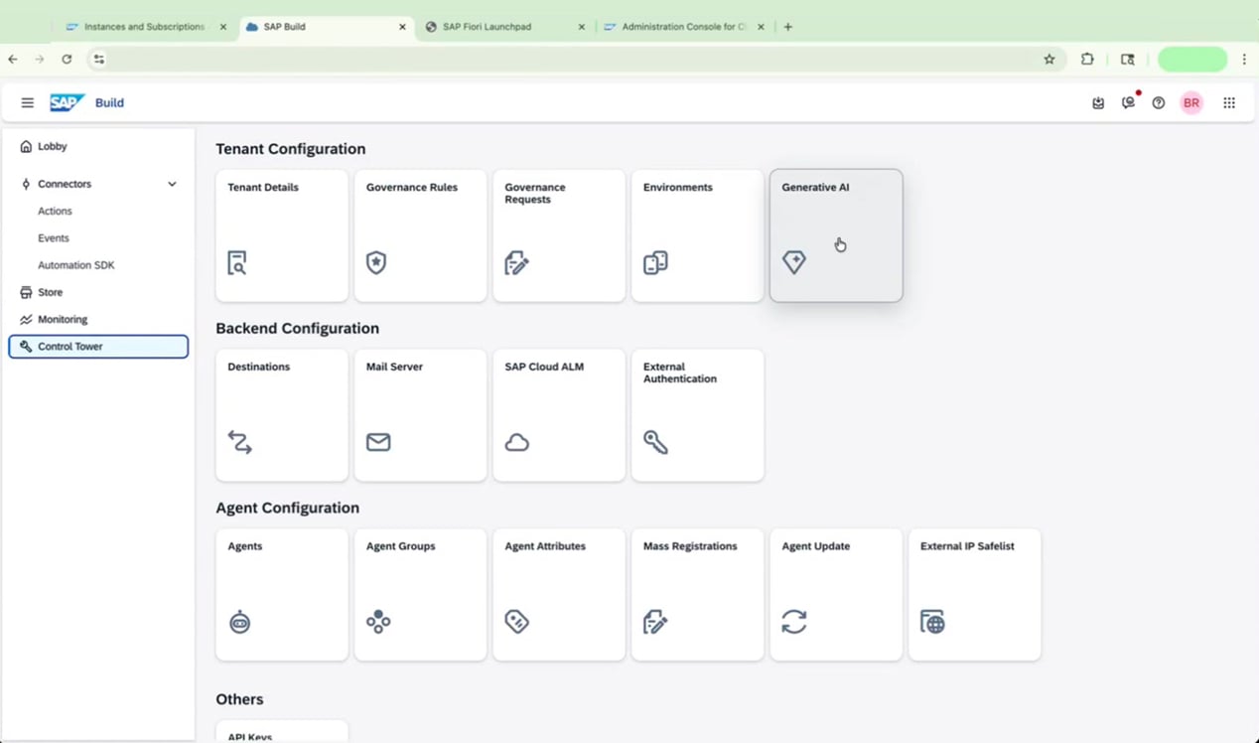This screenshot has height=743, width=1259.
Task: Close the SAP Fiori Launchpad tab
Action: pyautogui.click(x=582, y=27)
